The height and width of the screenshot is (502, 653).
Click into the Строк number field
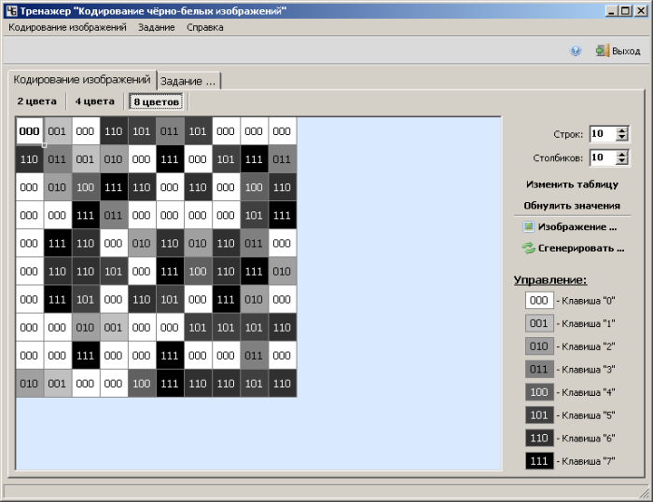(601, 134)
